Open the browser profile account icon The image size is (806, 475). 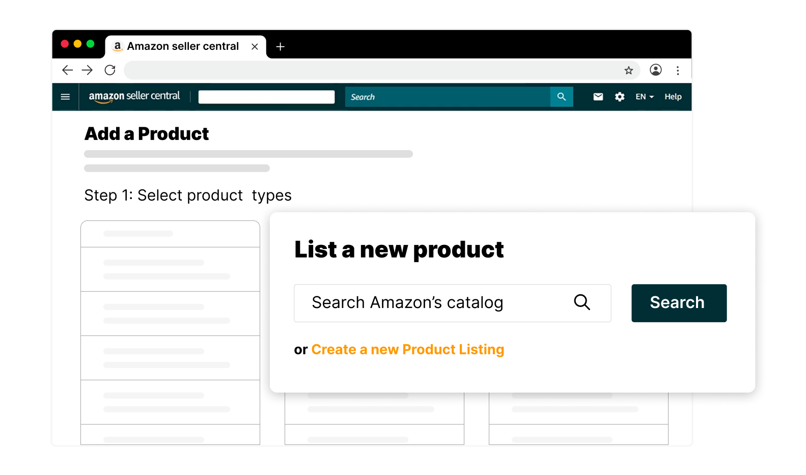coord(656,70)
